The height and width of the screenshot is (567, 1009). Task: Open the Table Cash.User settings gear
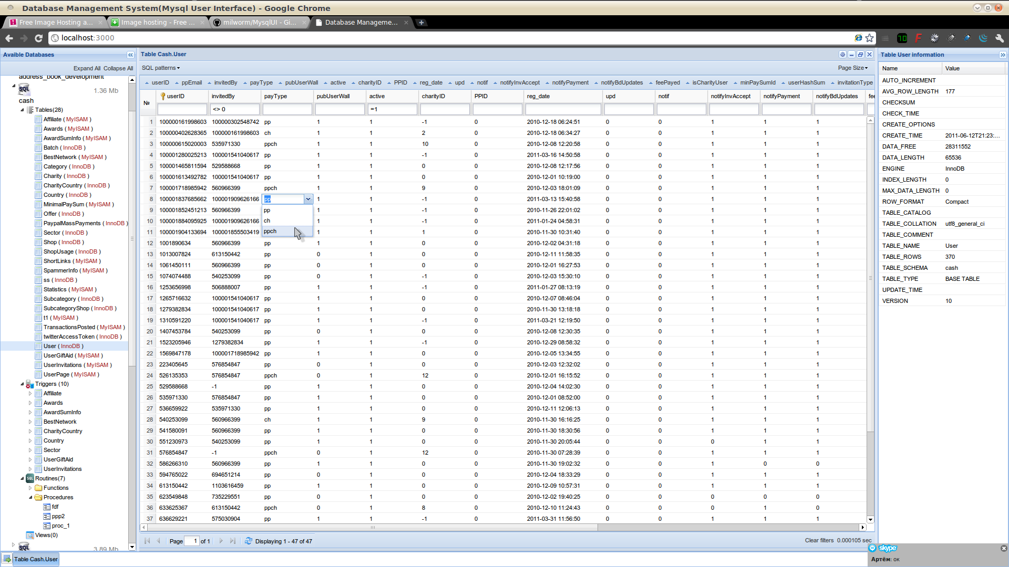click(x=842, y=54)
